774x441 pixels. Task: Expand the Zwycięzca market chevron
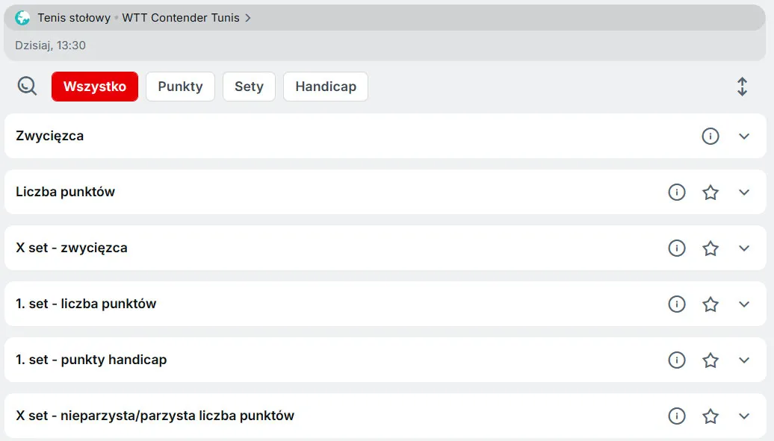pos(744,136)
